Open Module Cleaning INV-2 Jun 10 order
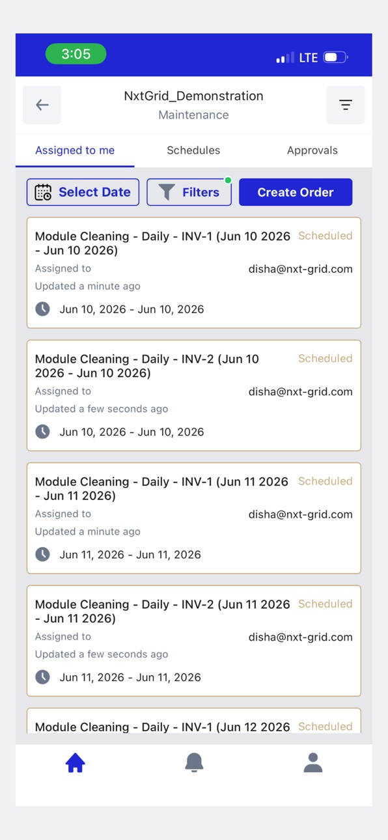 194,395
